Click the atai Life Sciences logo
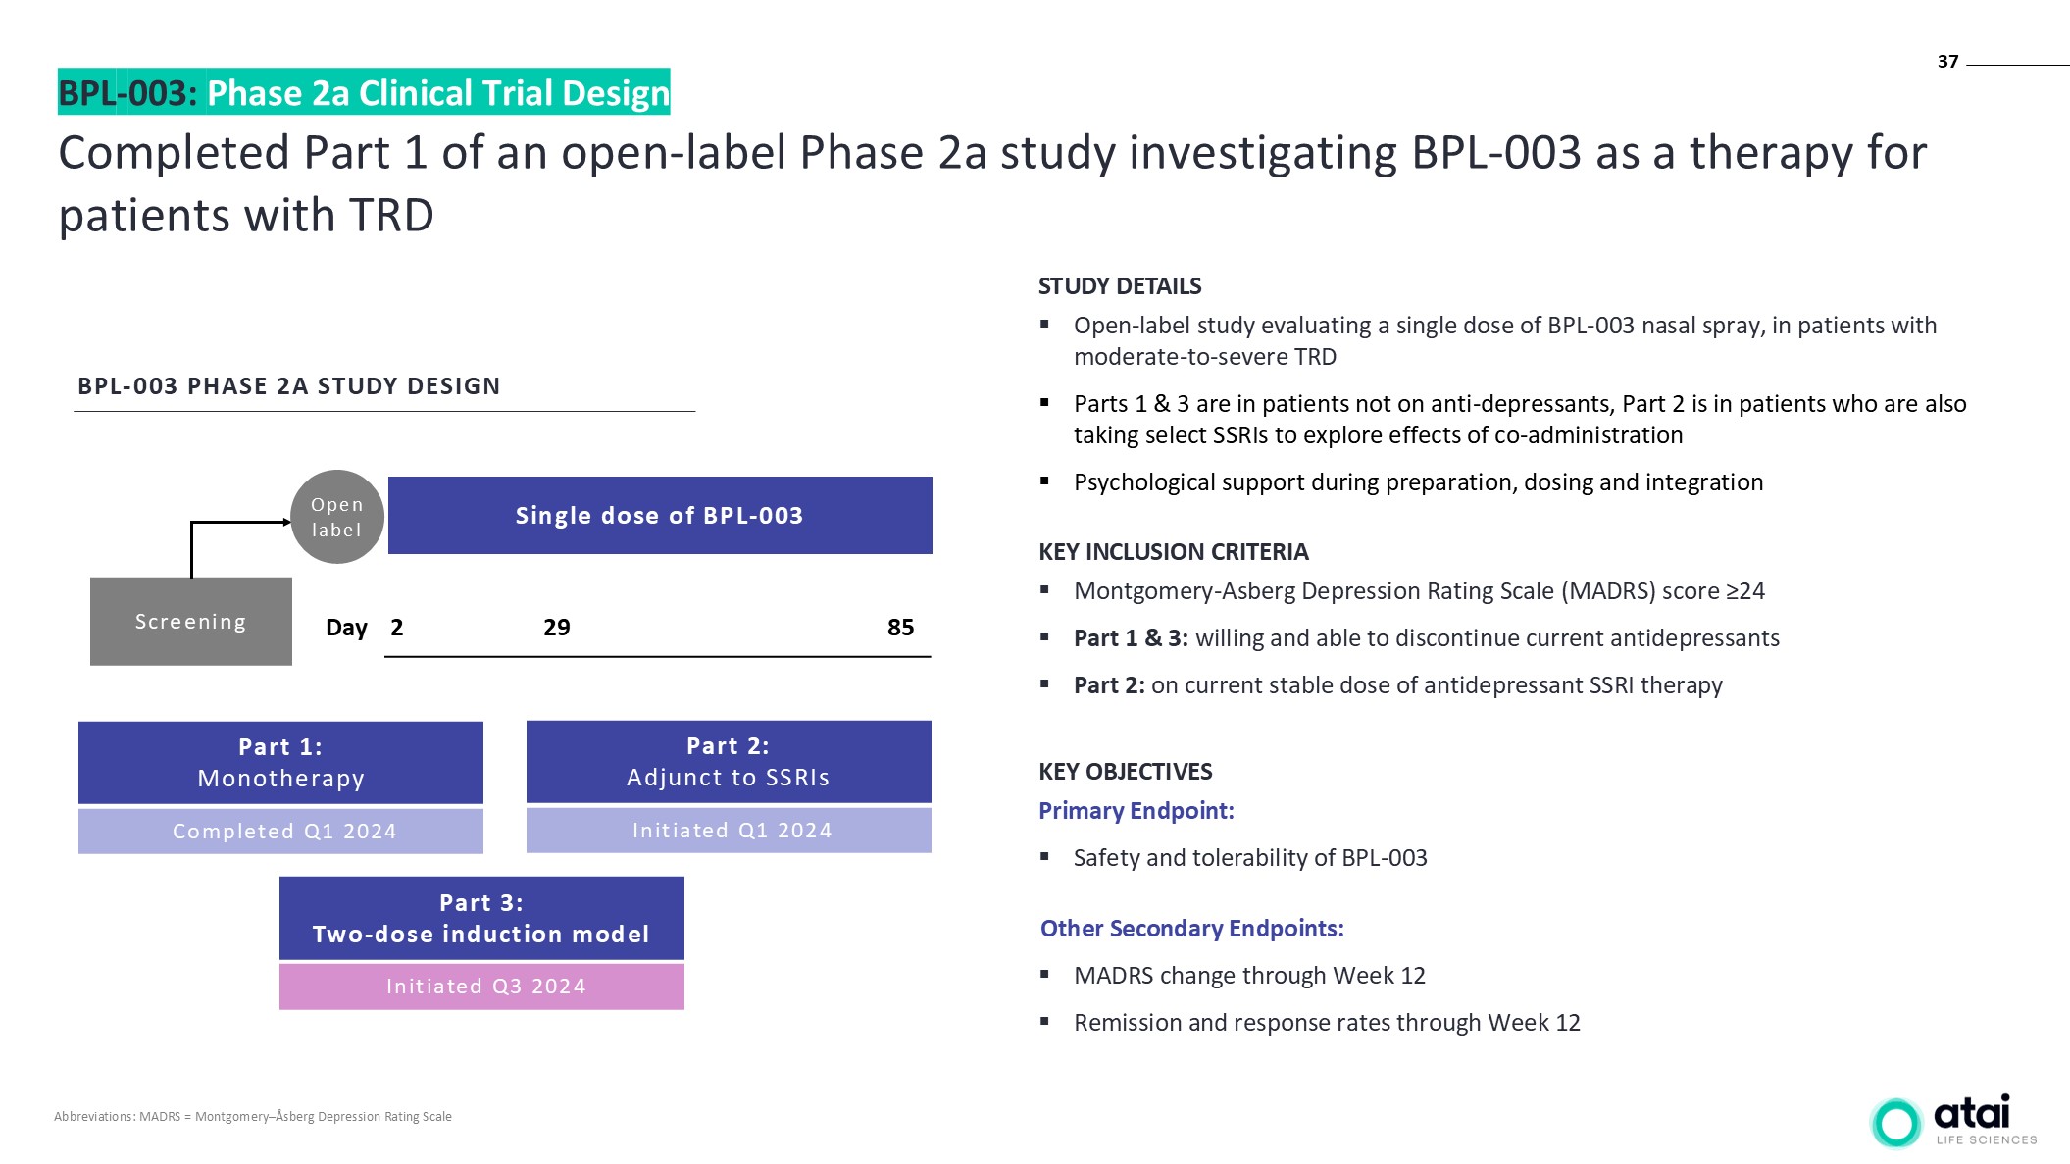Viewport: 2070px width, 1164px height. pyautogui.click(x=1952, y=1121)
